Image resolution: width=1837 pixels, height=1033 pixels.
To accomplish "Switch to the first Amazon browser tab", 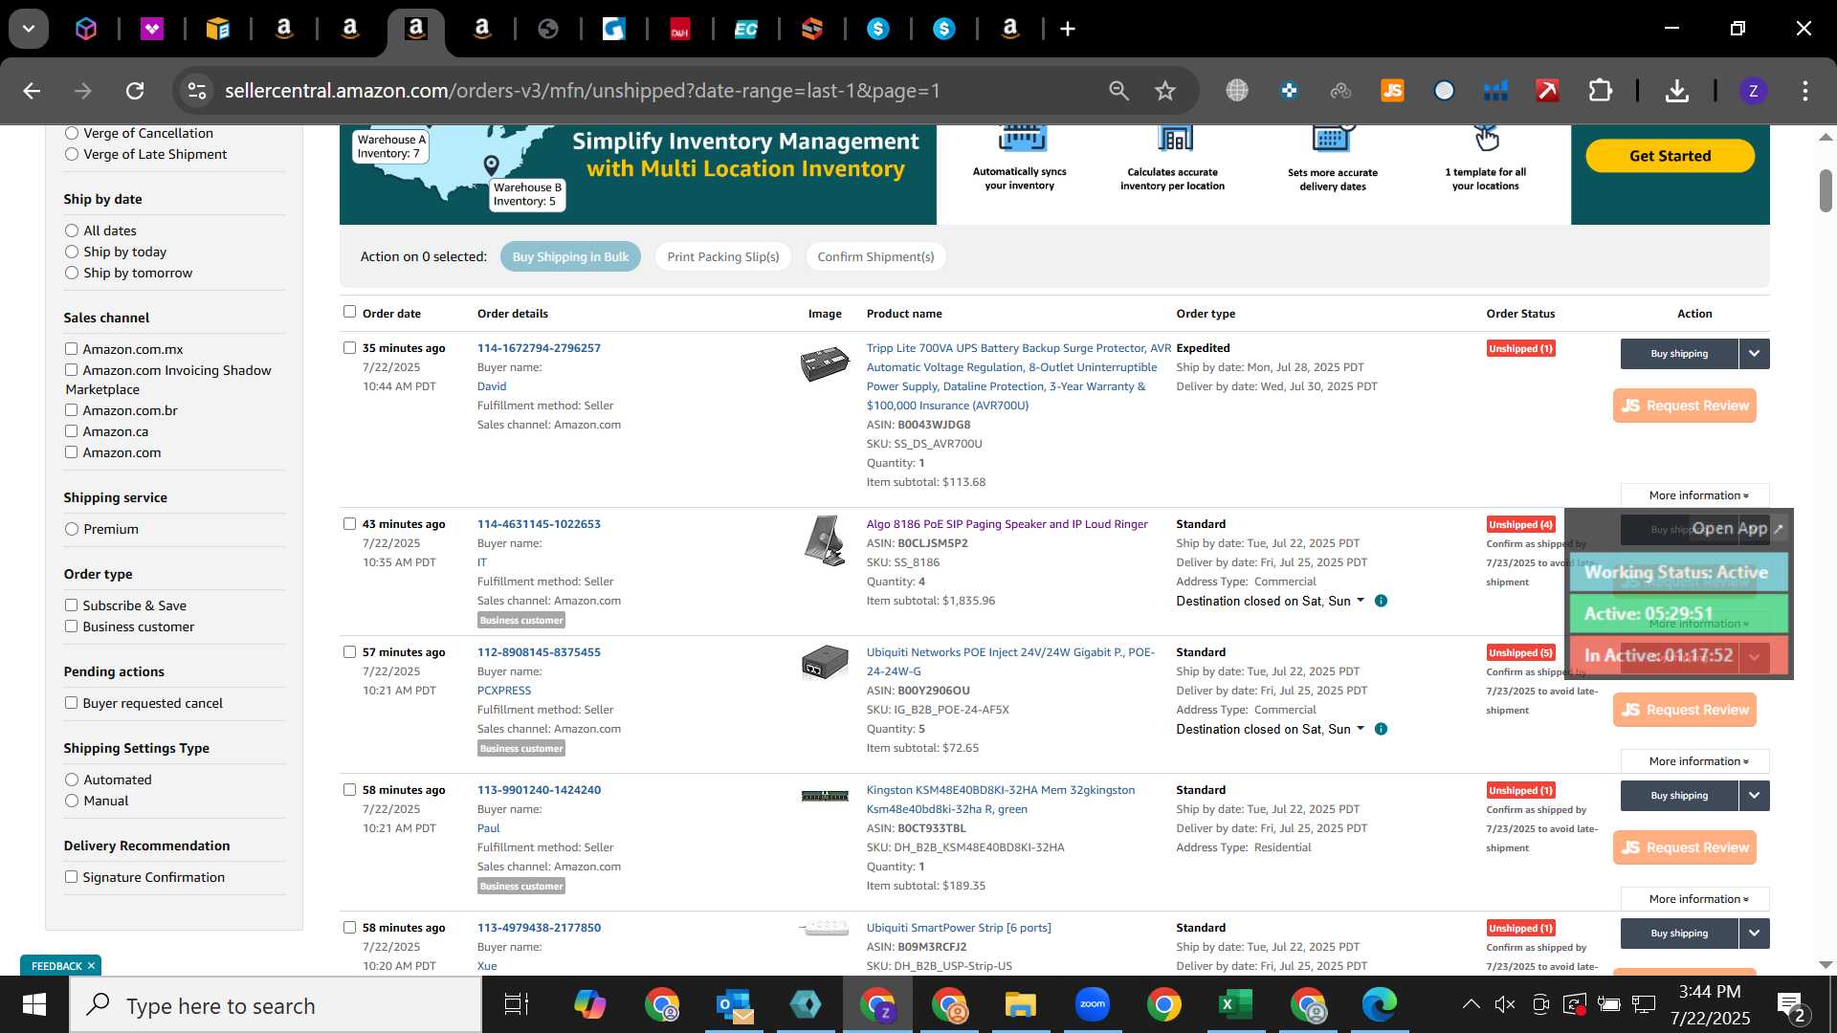I will [x=284, y=30].
